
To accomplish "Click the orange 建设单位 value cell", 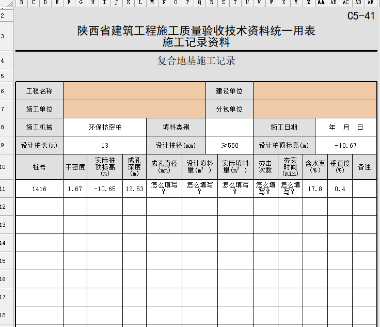I will pos(315,91).
